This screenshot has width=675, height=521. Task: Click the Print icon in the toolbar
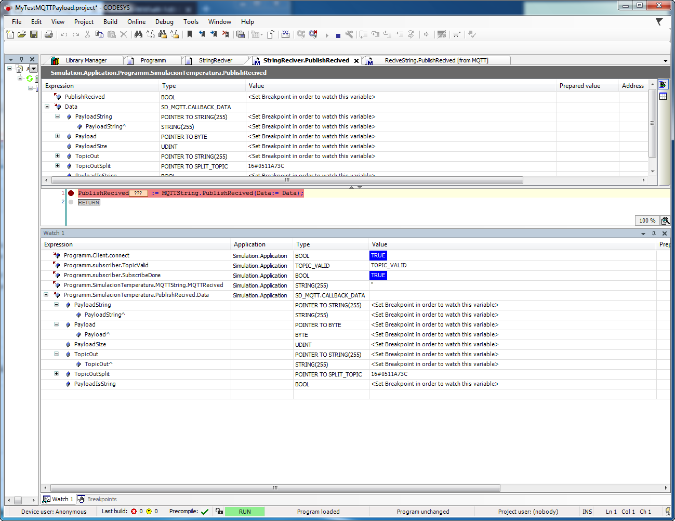[47, 34]
